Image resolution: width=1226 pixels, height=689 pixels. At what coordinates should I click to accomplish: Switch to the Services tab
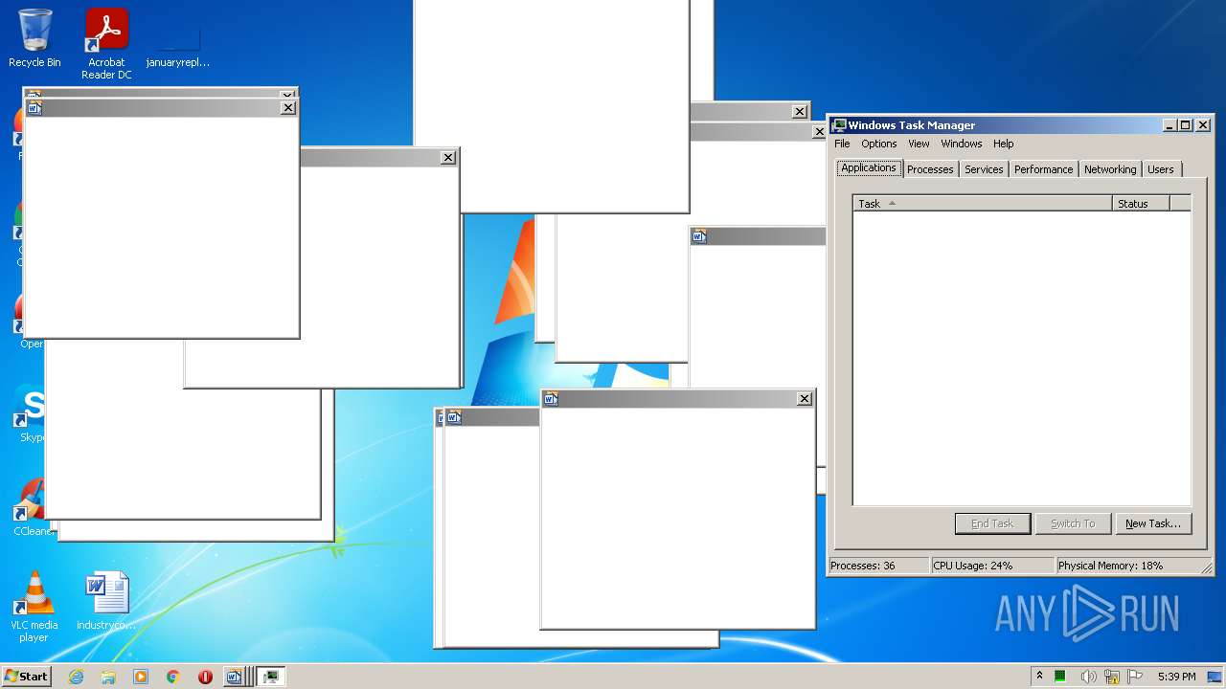(x=984, y=169)
